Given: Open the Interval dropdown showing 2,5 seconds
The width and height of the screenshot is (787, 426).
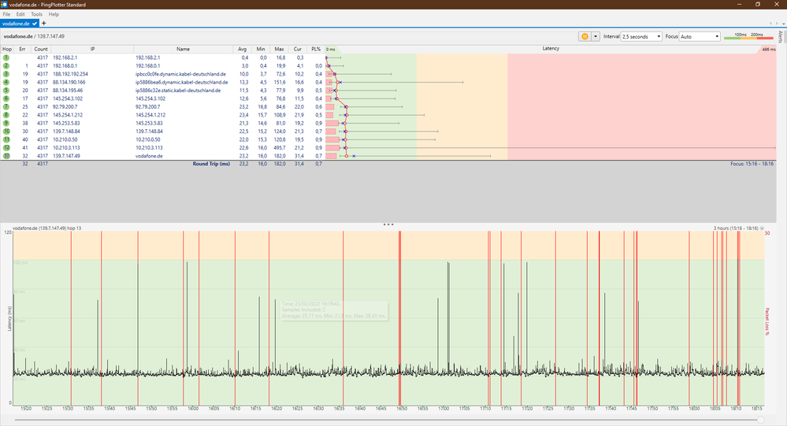Looking at the screenshot, I should 641,36.
